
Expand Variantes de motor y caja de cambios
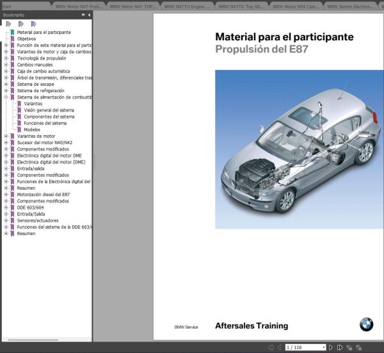6,52
